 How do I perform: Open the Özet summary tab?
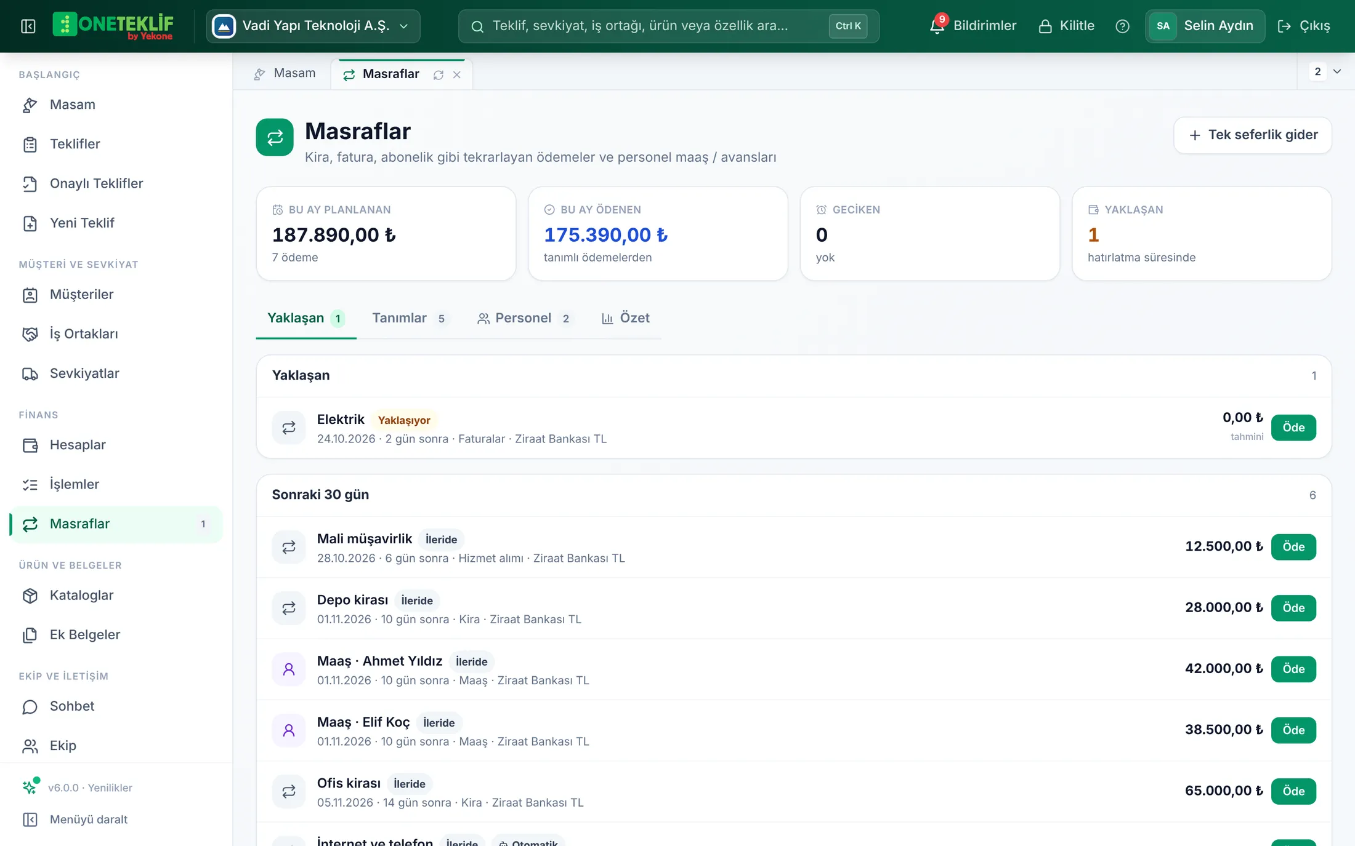point(625,318)
